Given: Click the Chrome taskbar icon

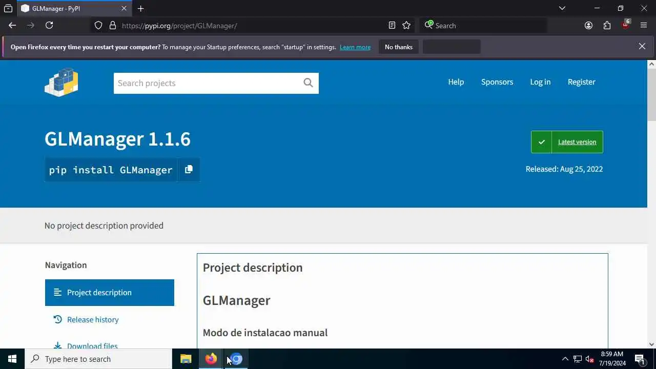Looking at the screenshot, I should pyautogui.click(x=236, y=359).
